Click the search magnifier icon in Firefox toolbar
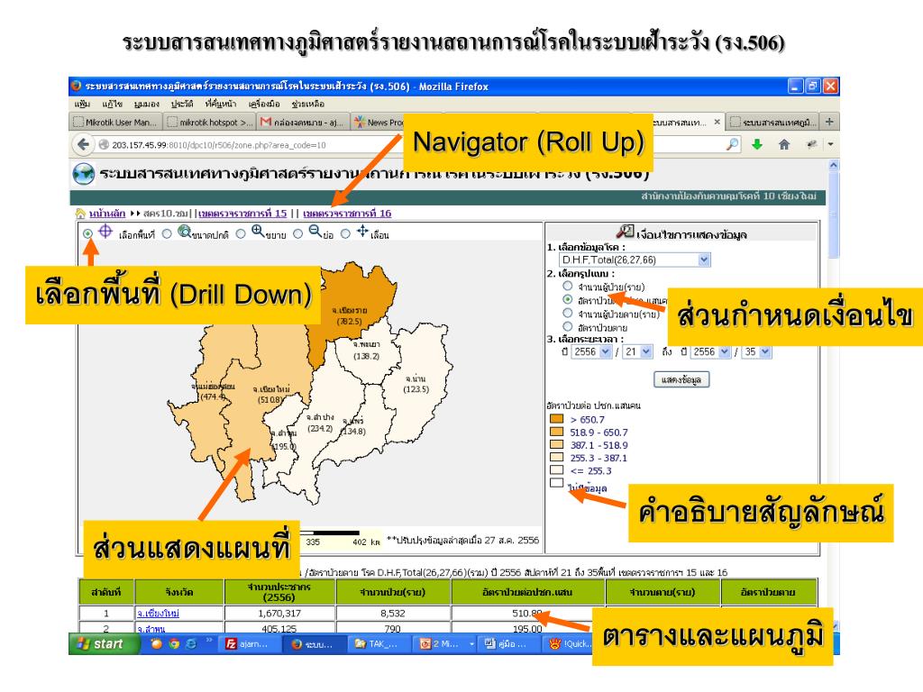 (x=733, y=144)
